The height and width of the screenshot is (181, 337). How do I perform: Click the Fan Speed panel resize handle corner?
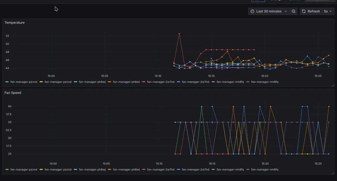(x=333, y=173)
